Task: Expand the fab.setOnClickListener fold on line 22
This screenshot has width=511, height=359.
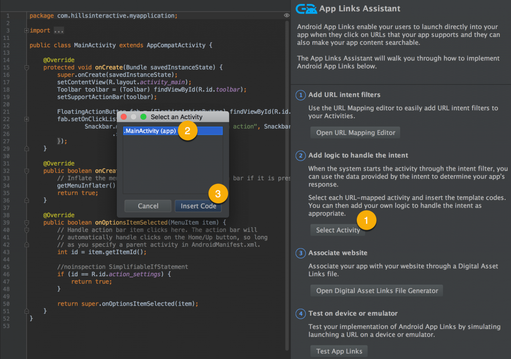Action: (x=27, y=119)
